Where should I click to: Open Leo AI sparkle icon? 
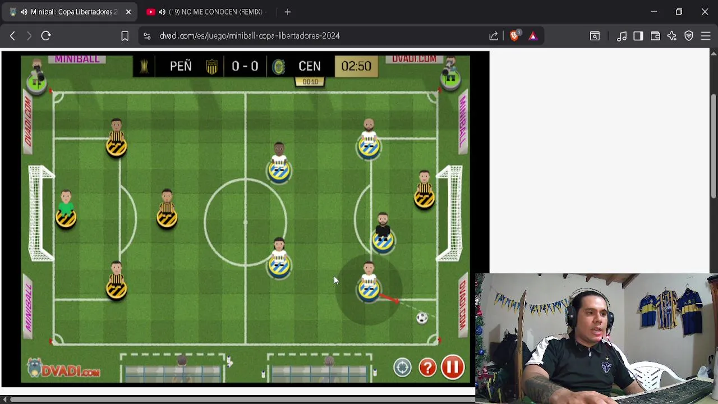(672, 36)
